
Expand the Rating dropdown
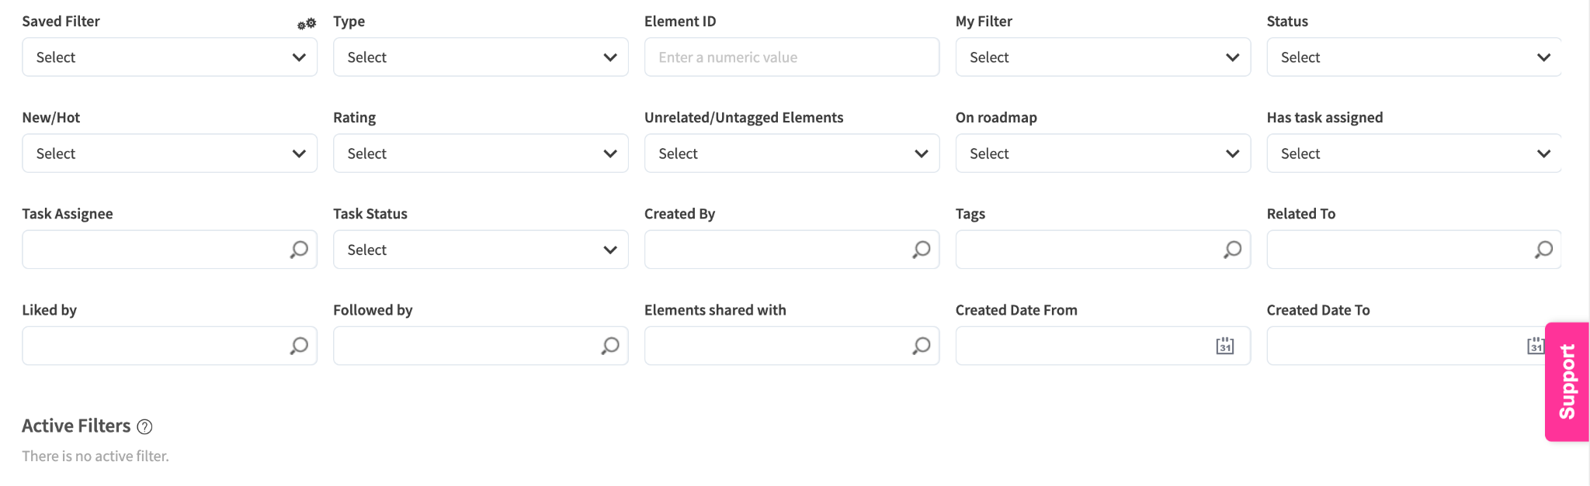pyautogui.click(x=481, y=153)
